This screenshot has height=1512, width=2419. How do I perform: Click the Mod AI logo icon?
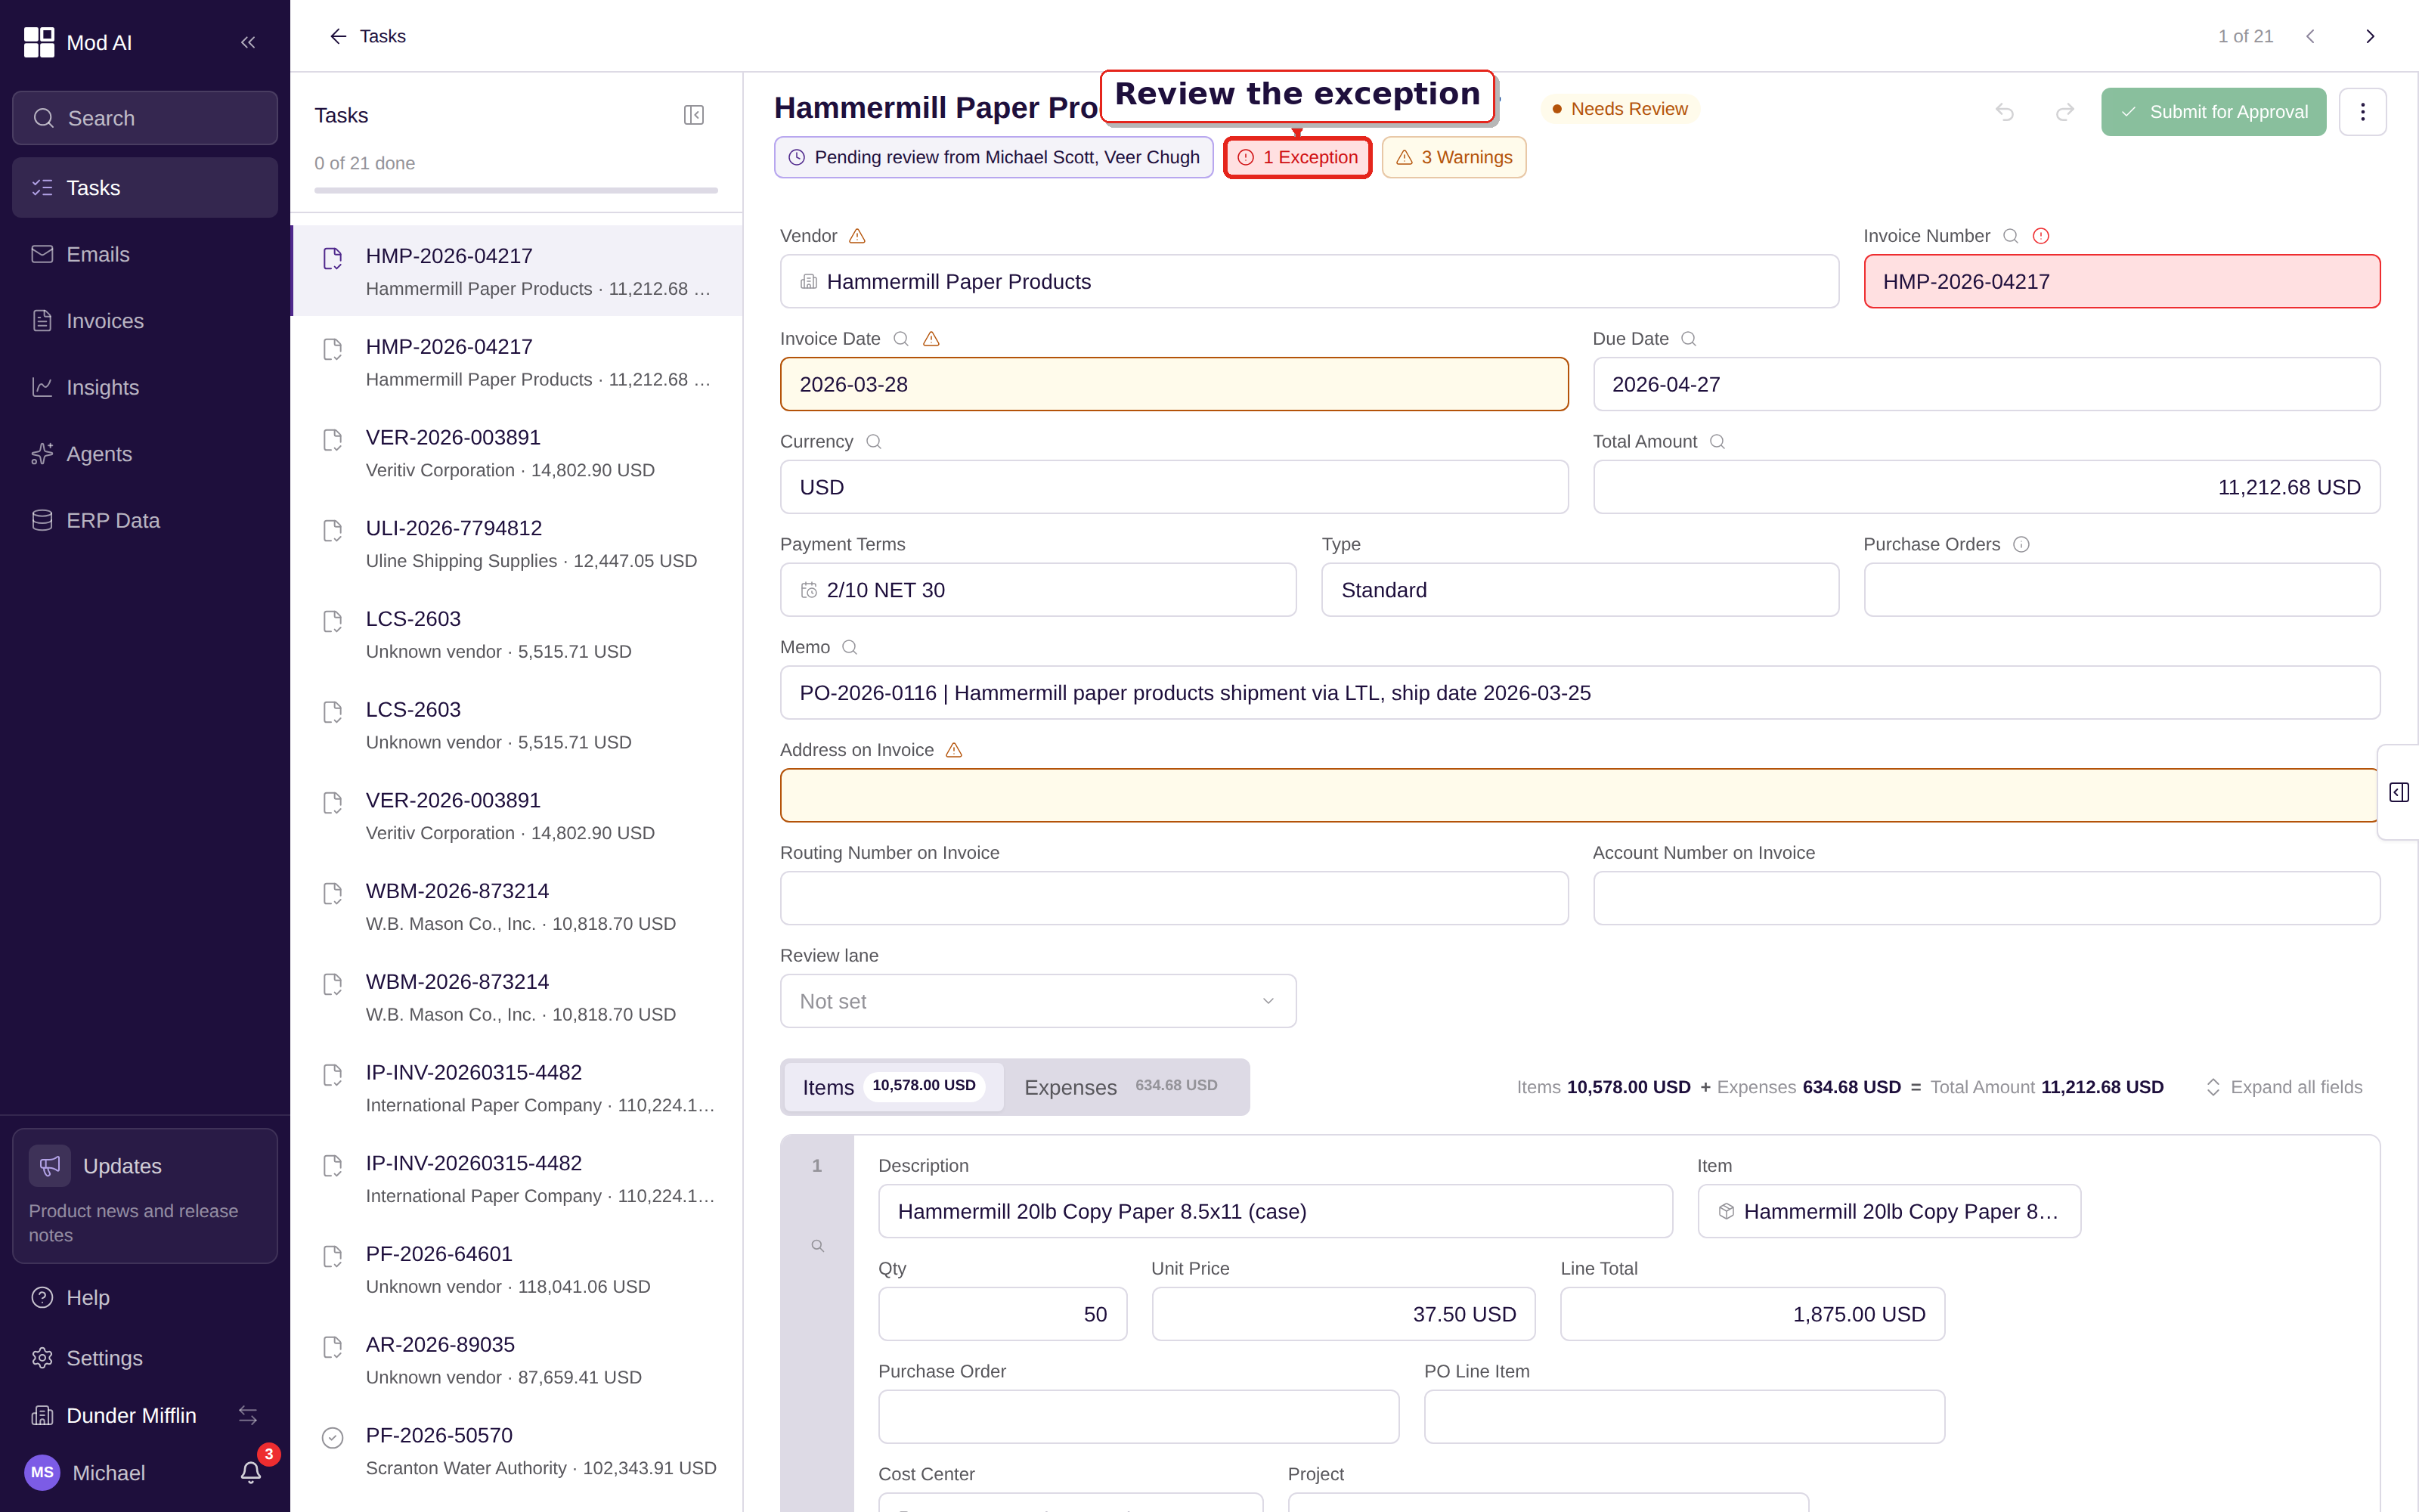tap(39, 42)
